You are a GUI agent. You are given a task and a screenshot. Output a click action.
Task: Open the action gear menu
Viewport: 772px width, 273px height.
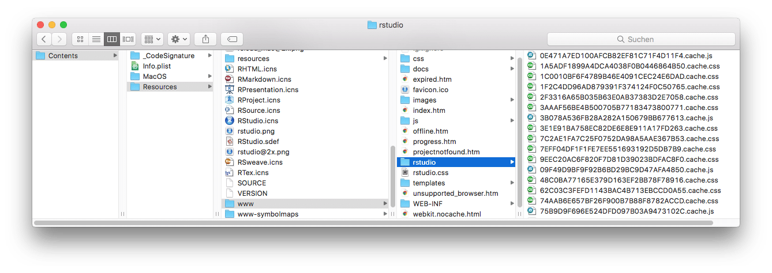(179, 39)
